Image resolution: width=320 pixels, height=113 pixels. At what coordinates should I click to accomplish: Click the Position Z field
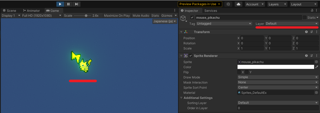[x=307, y=38]
